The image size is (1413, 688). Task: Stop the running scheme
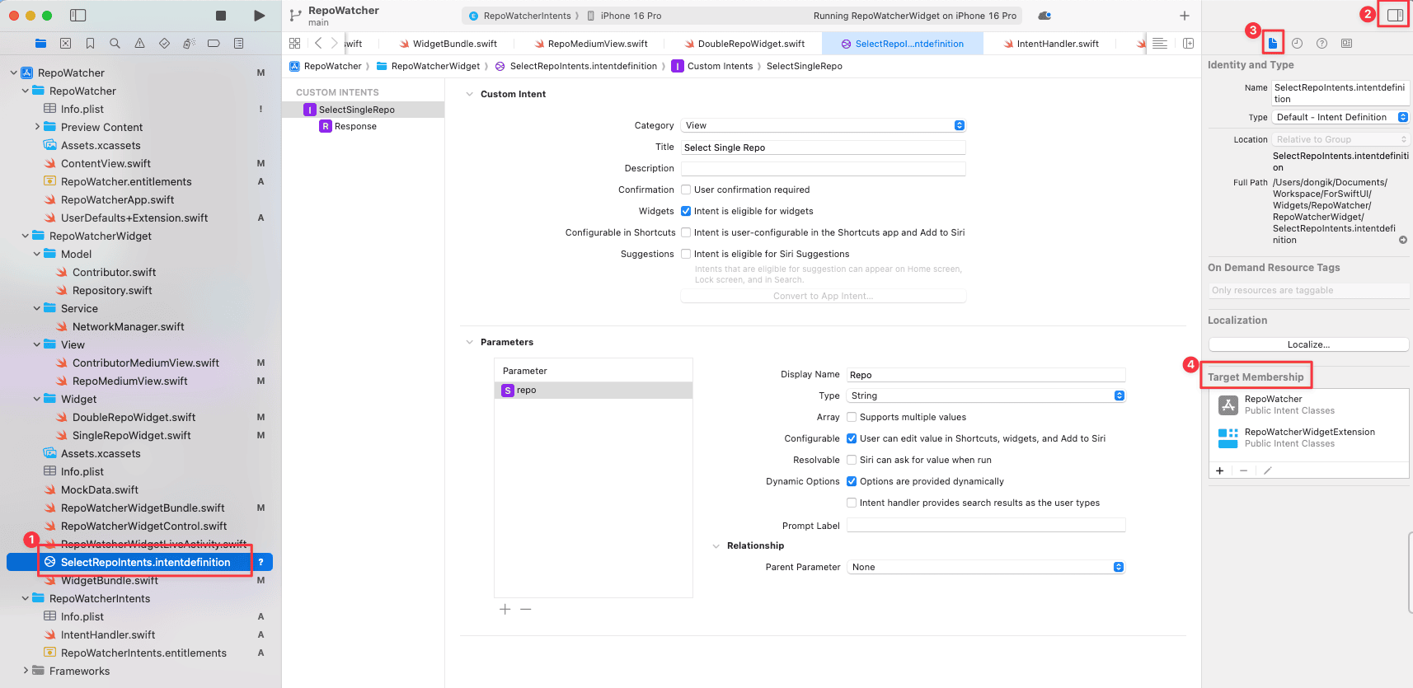[221, 16]
